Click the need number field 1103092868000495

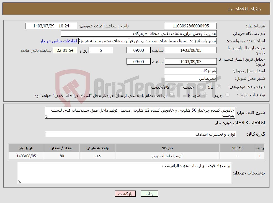tap(191, 26)
